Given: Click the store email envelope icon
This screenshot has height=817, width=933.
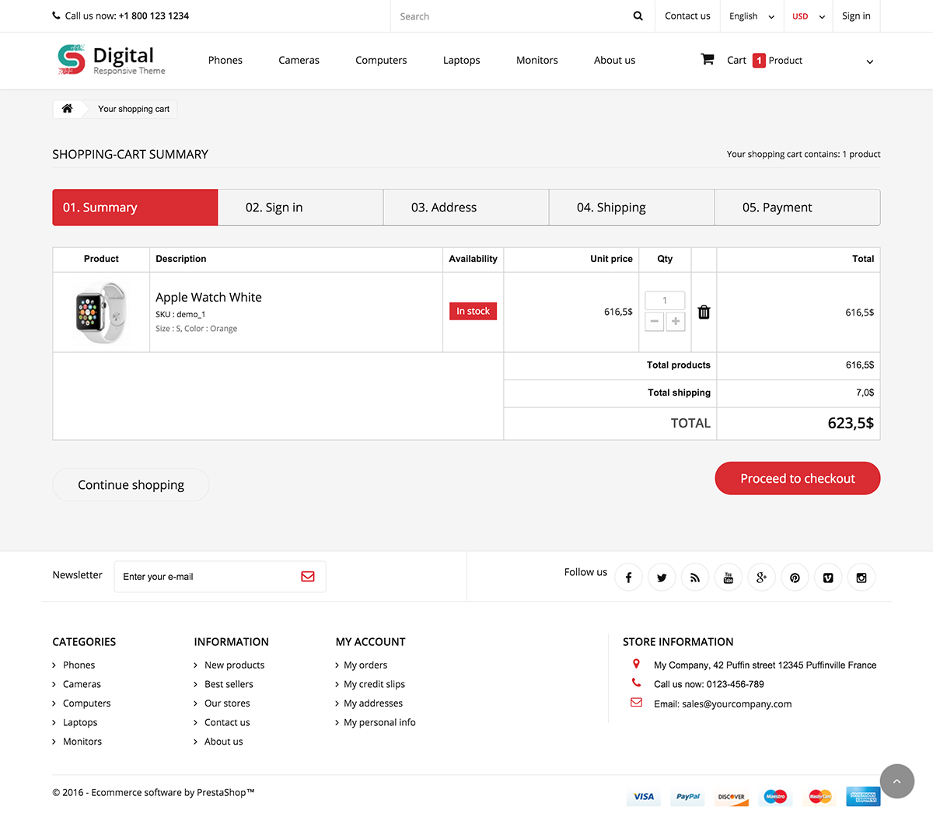Looking at the screenshot, I should (x=636, y=703).
